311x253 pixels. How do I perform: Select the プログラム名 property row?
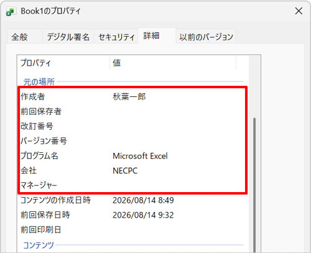[x=132, y=156]
